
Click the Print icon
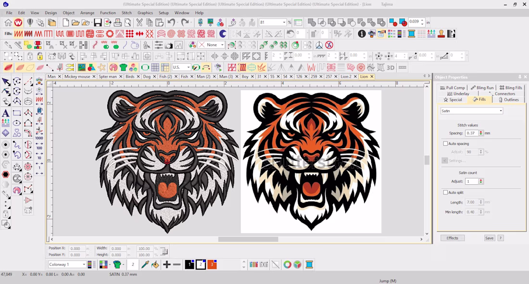[x=117, y=23]
